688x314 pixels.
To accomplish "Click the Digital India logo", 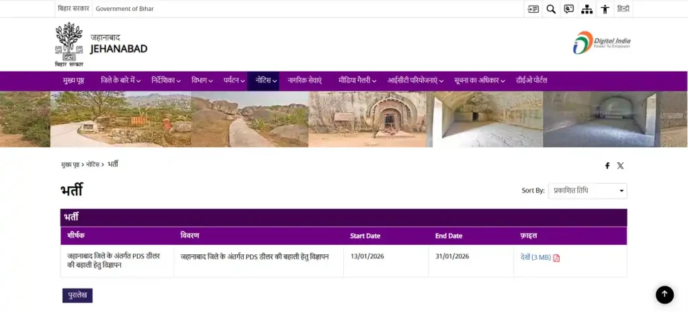I will [x=601, y=43].
